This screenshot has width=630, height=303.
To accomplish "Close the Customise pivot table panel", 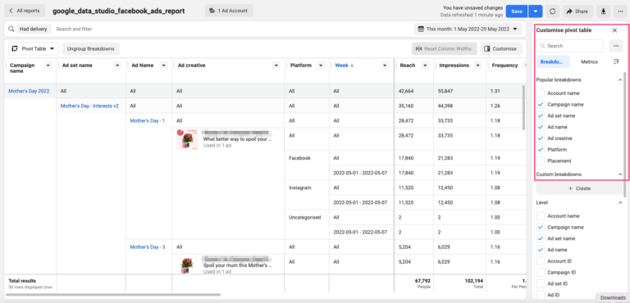I will [x=614, y=30].
